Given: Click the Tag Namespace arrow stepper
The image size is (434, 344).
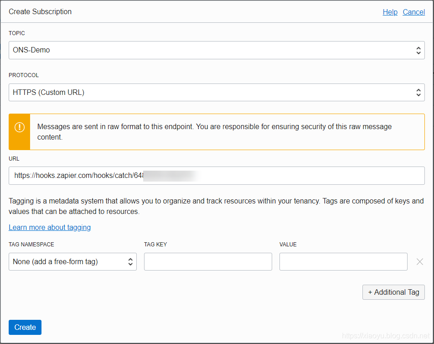Looking at the screenshot, I should pyautogui.click(x=130, y=261).
